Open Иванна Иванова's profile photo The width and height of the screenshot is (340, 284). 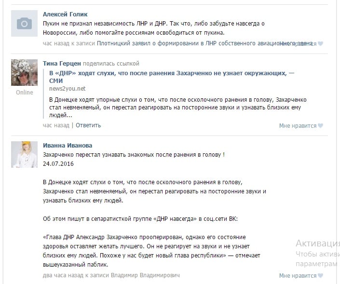24,155
